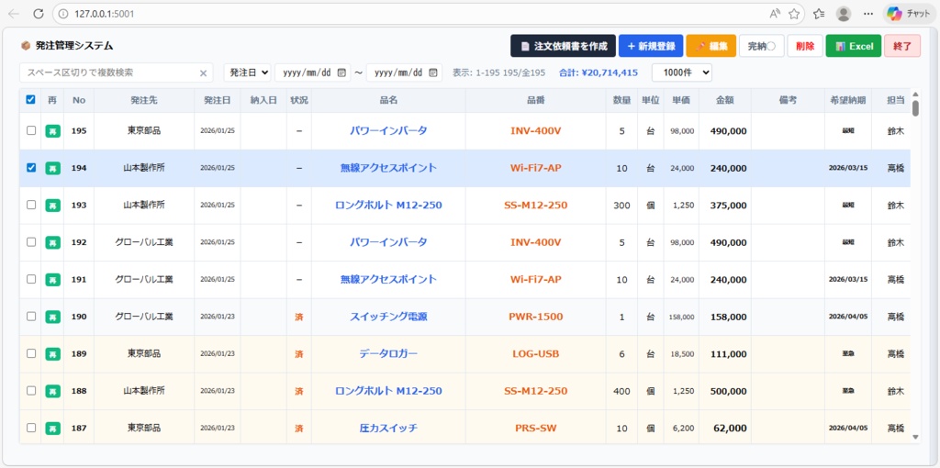Click the end date input field

404,73
